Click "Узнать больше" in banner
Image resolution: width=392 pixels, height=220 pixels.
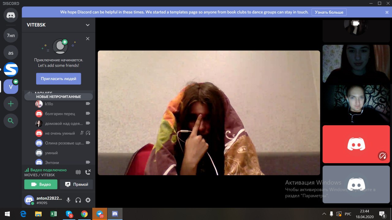pyautogui.click(x=330, y=12)
